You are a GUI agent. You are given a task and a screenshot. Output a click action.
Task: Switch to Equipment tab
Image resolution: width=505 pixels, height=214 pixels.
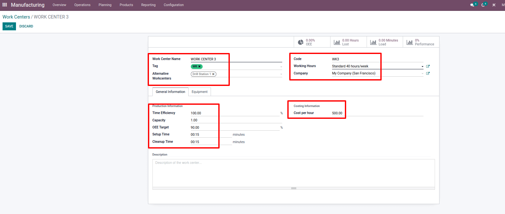(200, 92)
